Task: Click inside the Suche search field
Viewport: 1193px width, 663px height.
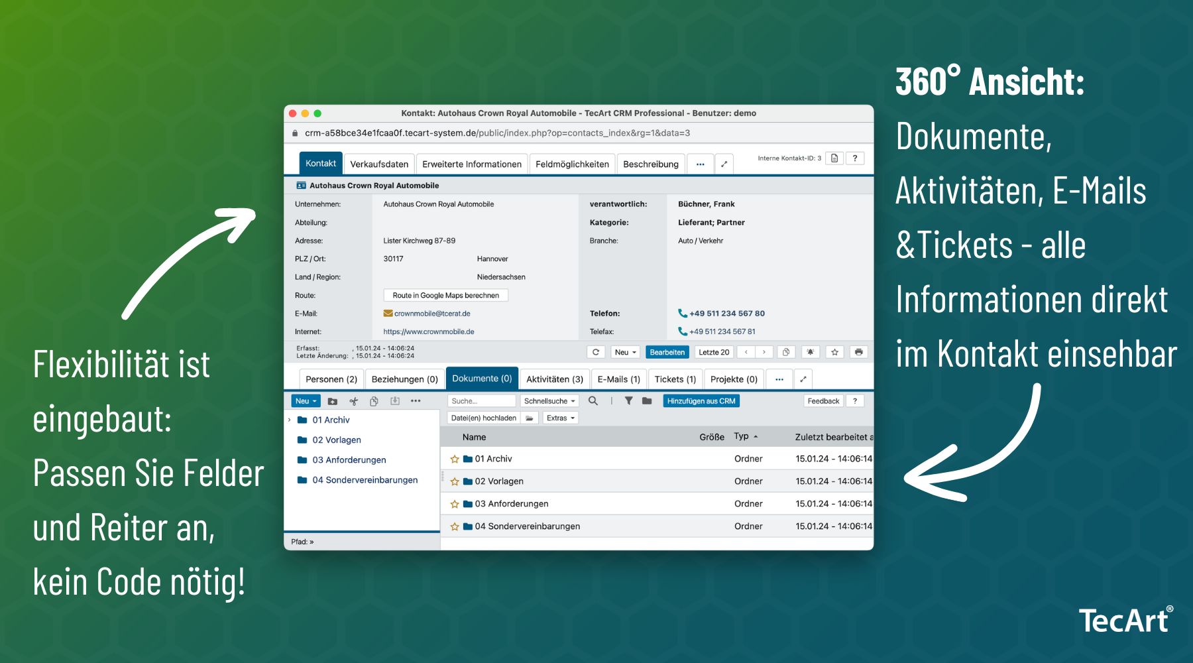Action: pyautogui.click(x=482, y=400)
